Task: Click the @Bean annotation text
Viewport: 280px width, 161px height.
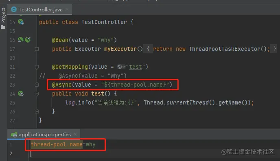Action: point(60,40)
